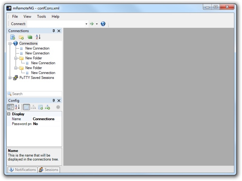Switch to the Notifications tab
Image resolution: width=242 pixels, height=181 pixels.
click(x=22, y=170)
